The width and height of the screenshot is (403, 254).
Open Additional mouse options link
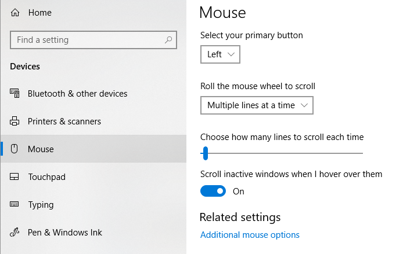tap(250, 235)
